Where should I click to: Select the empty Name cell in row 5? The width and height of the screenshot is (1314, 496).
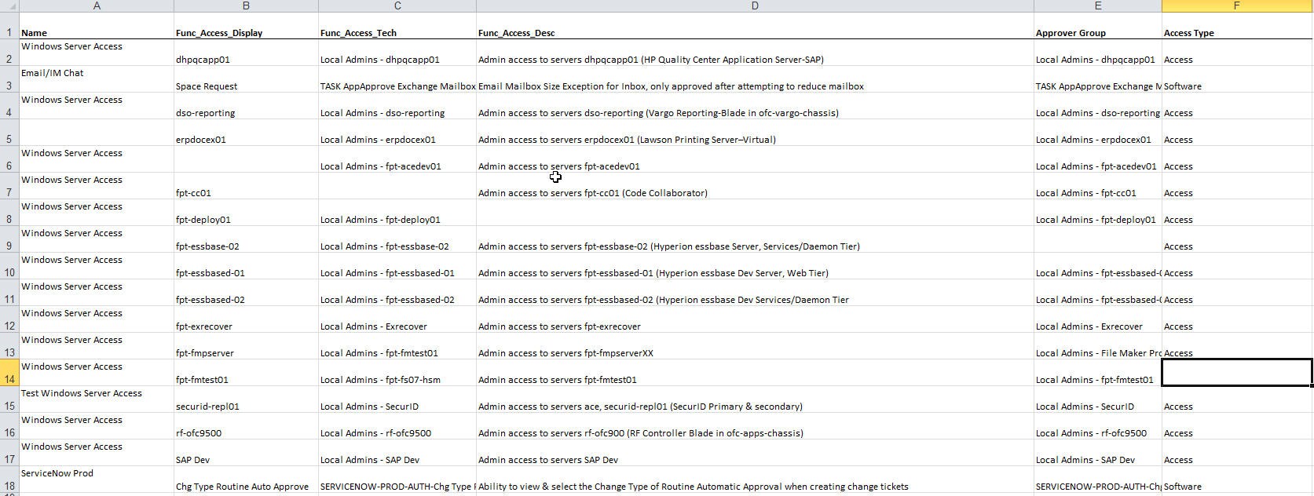tap(97, 133)
